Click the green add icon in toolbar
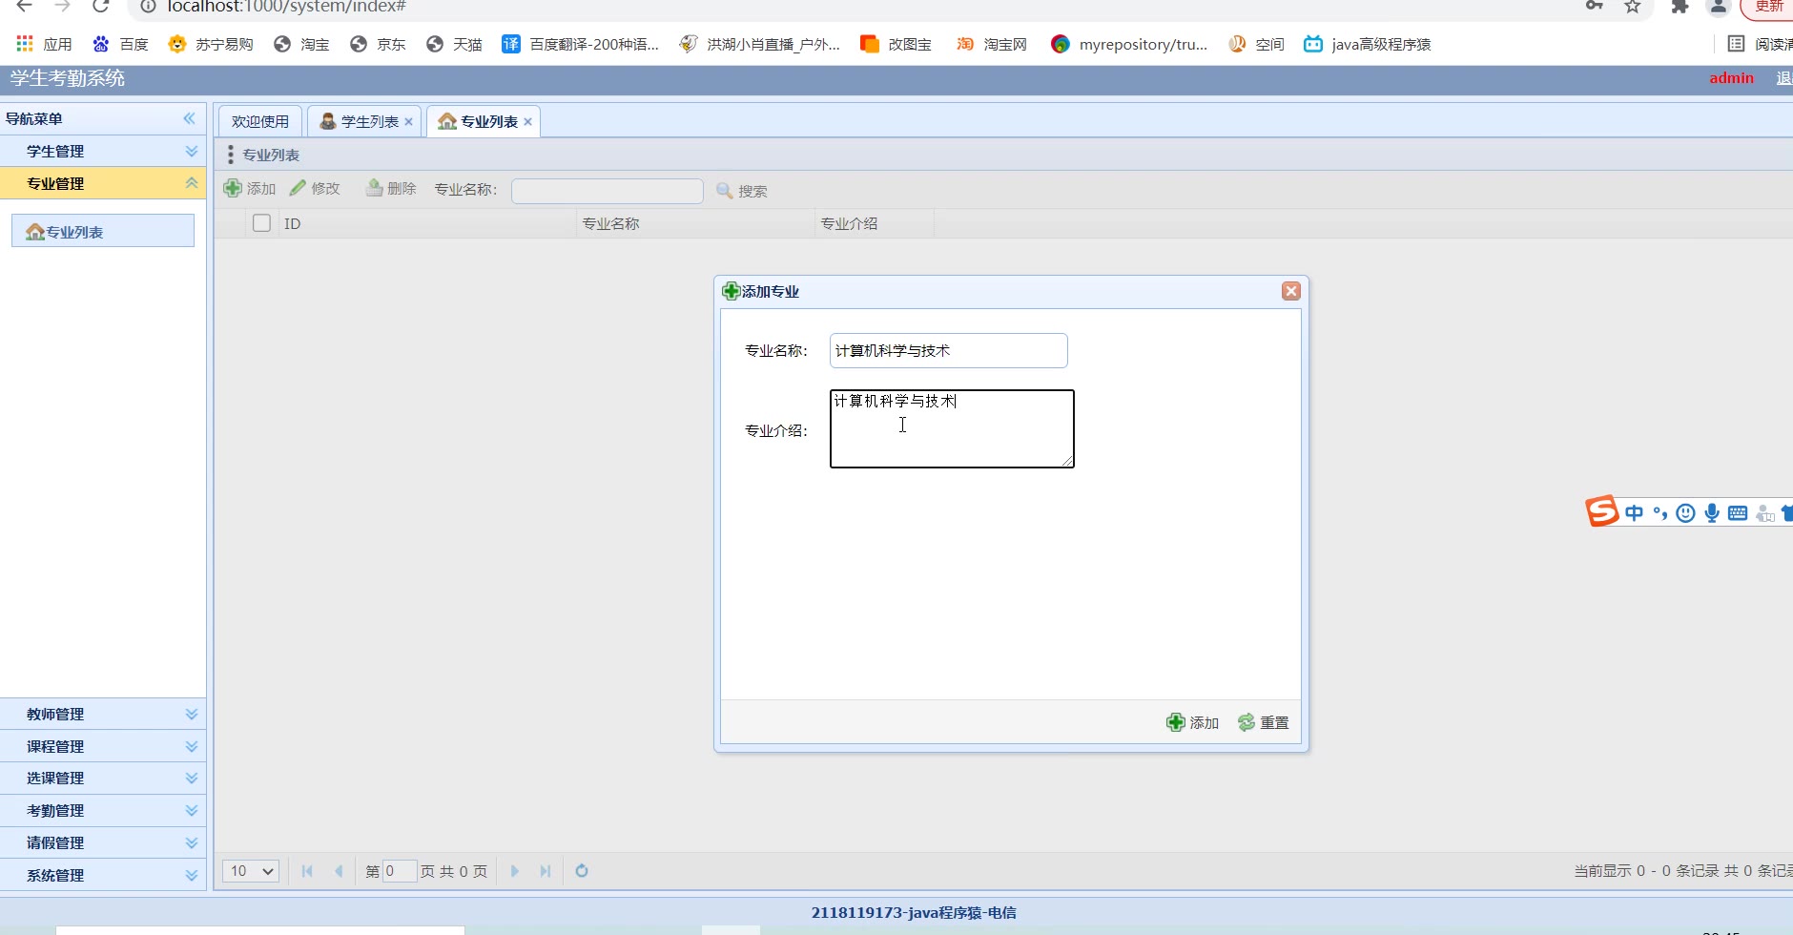Screen dimensions: 1793x935 click(x=233, y=188)
